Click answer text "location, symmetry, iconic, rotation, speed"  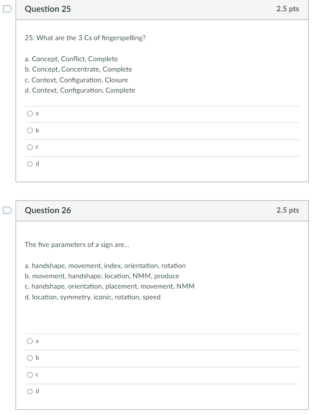coord(93,297)
